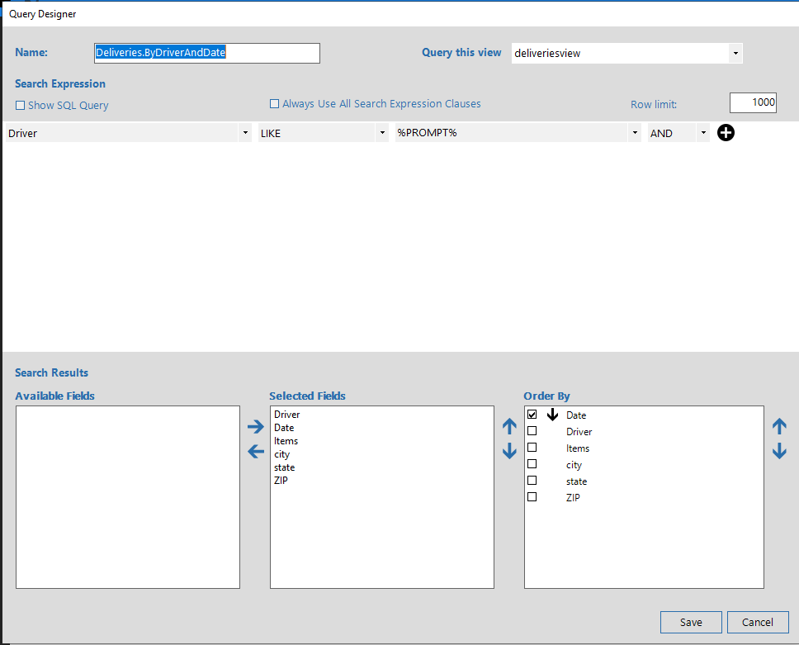This screenshot has width=799, height=645.
Task: Click the Row limit input field
Action: pyautogui.click(x=753, y=102)
